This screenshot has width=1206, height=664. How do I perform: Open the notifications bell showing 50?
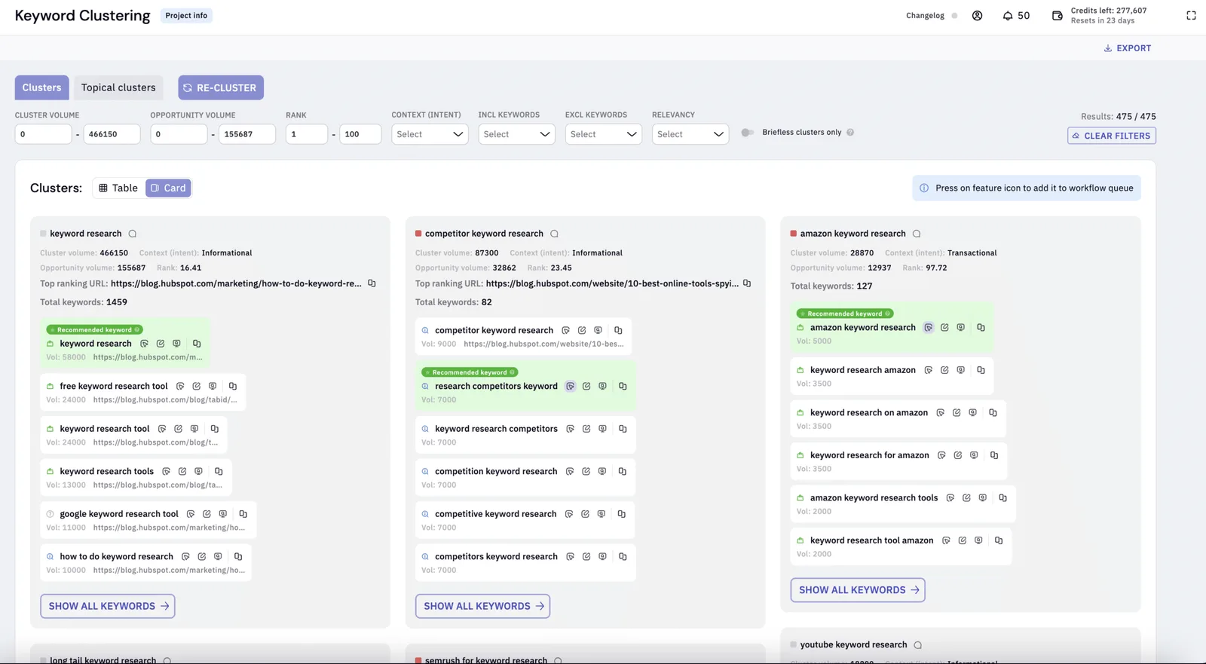1016,15
